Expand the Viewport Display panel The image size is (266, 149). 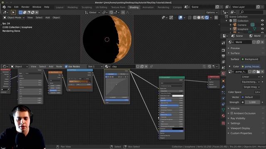pyautogui.click(x=240, y=128)
